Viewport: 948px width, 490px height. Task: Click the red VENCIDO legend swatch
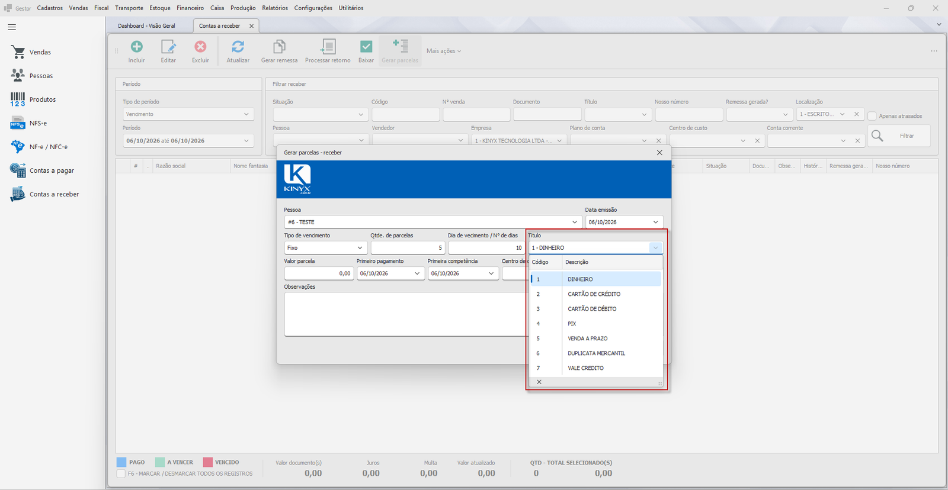tap(207, 462)
